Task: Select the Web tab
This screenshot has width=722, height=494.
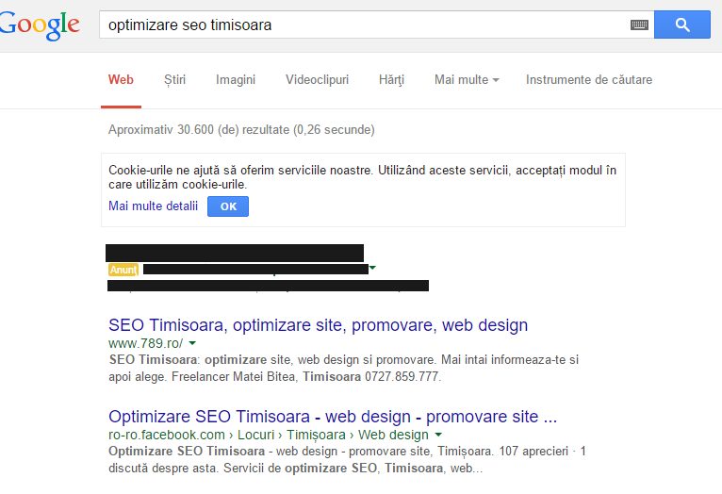Action: (x=121, y=80)
